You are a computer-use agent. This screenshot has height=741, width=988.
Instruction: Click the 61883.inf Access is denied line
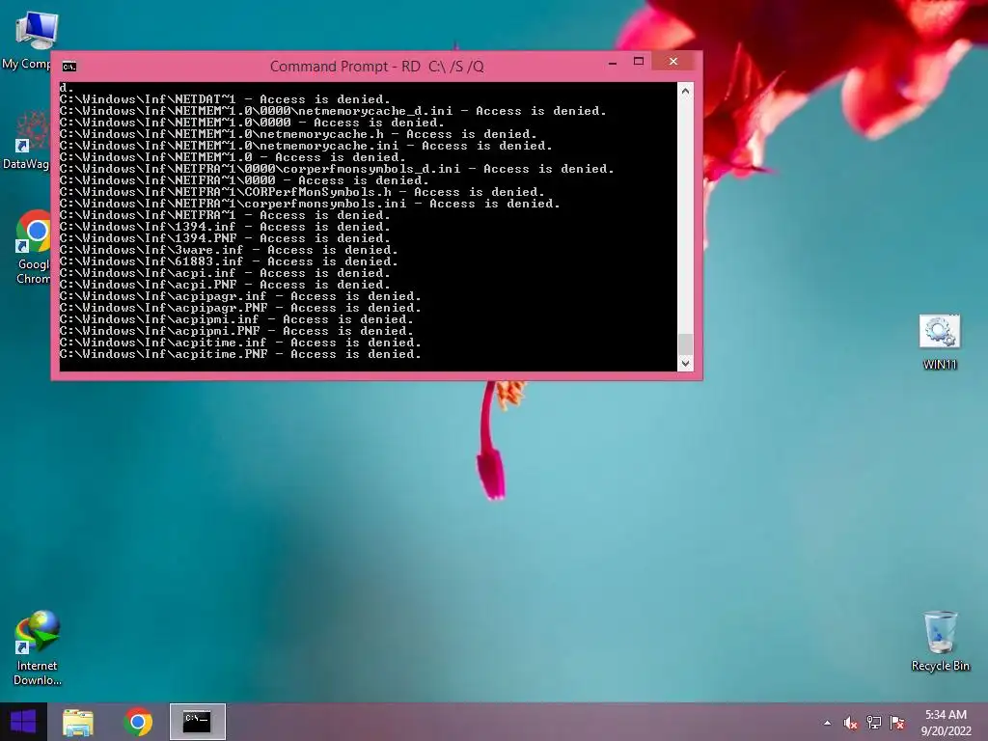(229, 261)
